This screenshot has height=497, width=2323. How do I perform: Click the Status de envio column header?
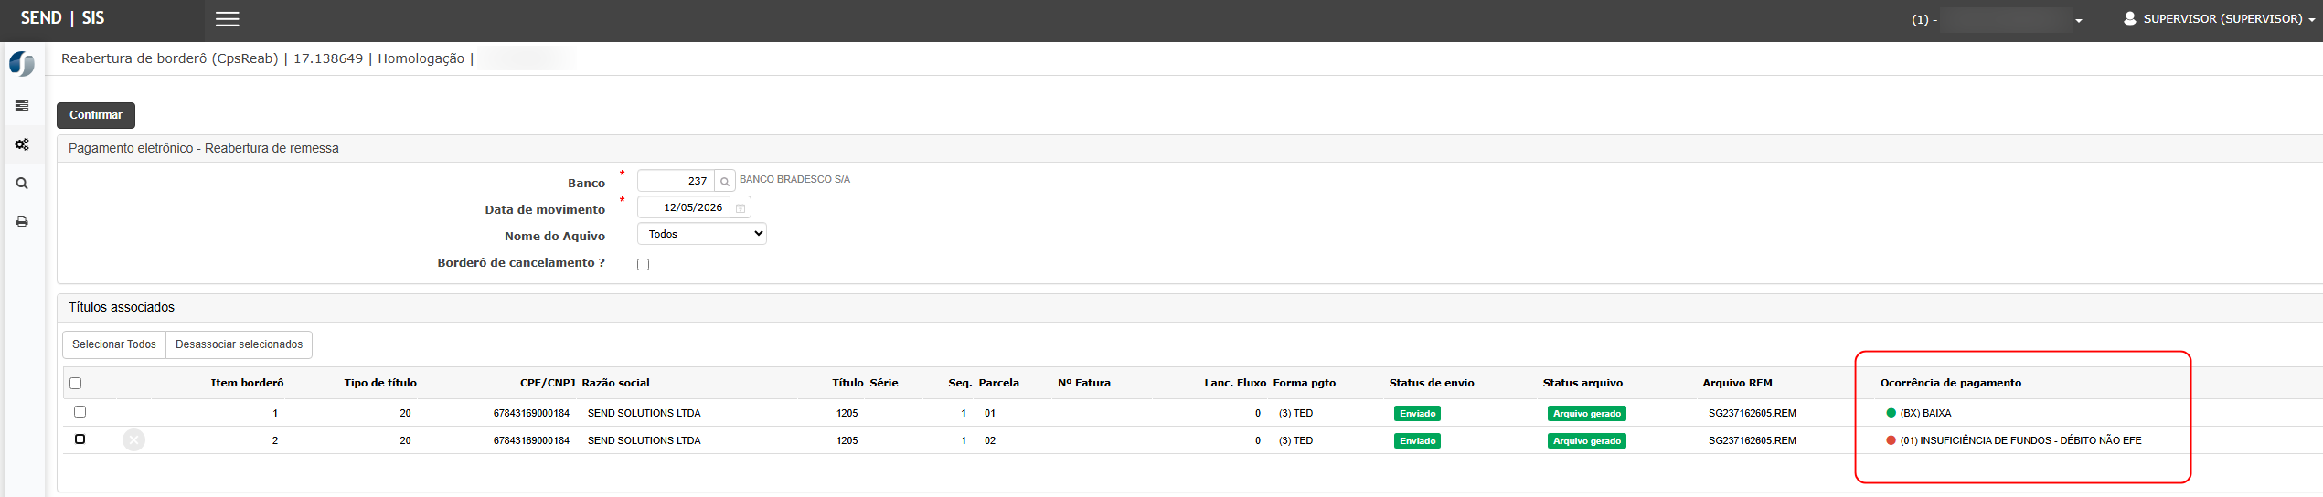1432,383
